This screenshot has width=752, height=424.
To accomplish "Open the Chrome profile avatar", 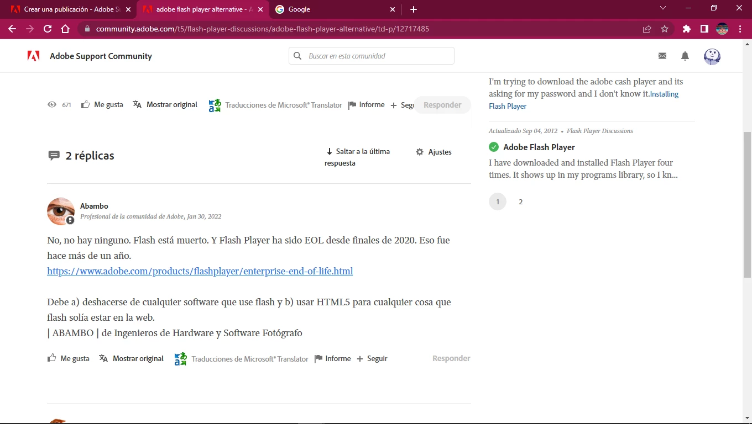I will click(722, 29).
